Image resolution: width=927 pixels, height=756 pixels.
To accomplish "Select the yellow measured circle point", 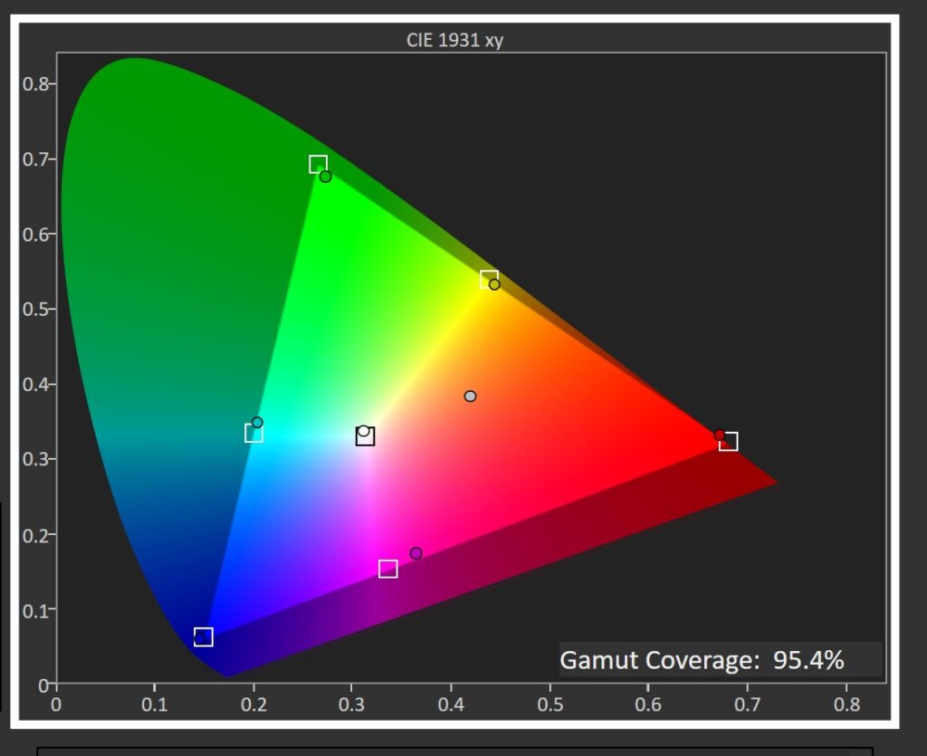I will (x=494, y=284).
